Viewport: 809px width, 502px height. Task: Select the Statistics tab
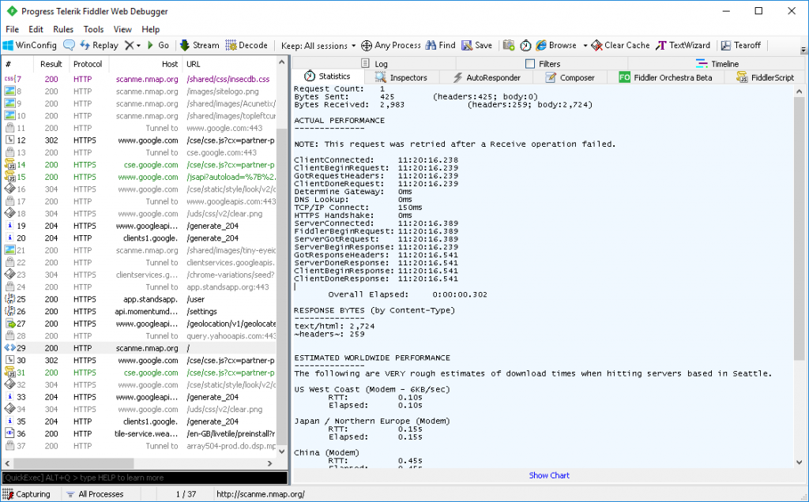tap(328, 77)
